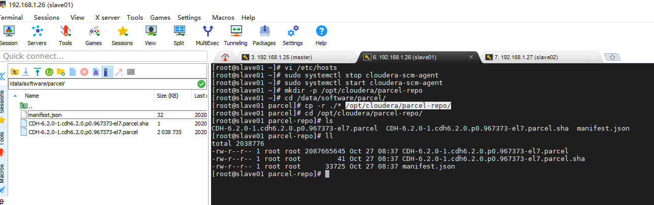Go to parent directory in SFTP toolbar
Viewport: 654px width, 205px height.
(15, 72)
